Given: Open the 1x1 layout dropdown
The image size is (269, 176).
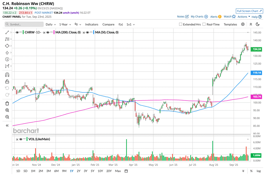Looking at the screenshot, I should 130,24.
